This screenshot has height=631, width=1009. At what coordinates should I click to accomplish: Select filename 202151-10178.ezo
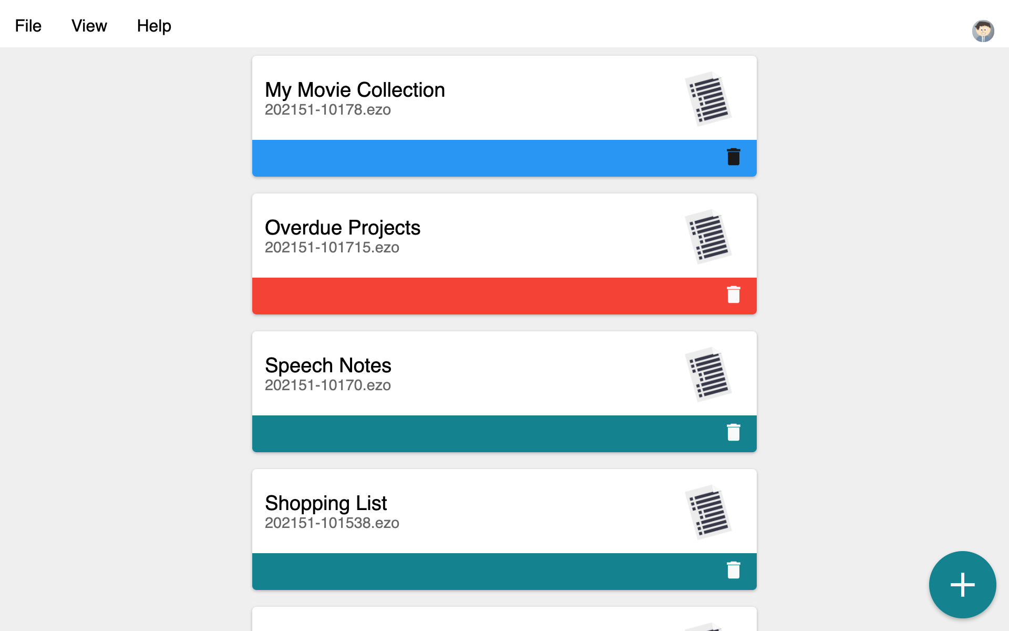(328, 110)
